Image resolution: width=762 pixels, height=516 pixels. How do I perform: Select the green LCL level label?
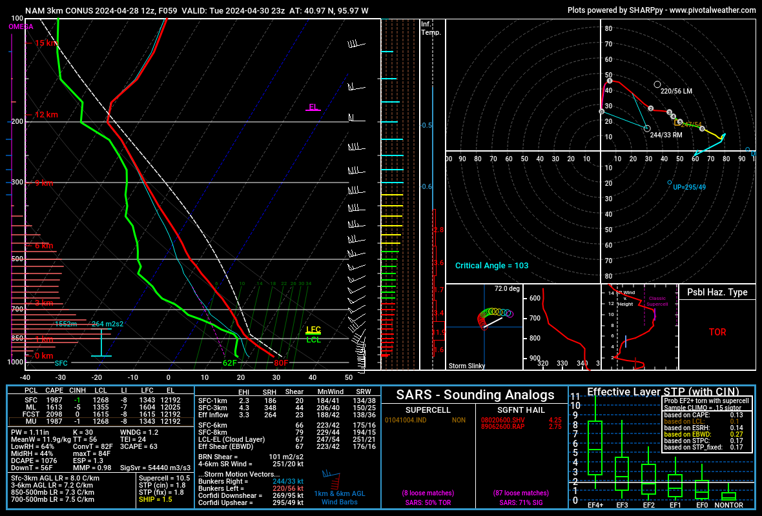click(313, 340)
